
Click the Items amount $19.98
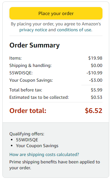(95, 58)
